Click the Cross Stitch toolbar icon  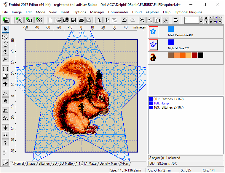tap(39, 20)
